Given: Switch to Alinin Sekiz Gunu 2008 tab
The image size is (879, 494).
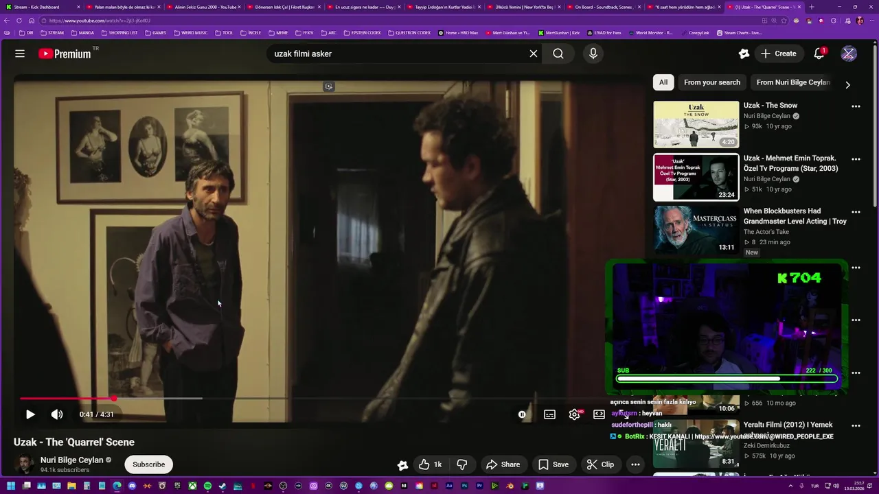Looking at the screenshot, I should [x=203, y=7].
